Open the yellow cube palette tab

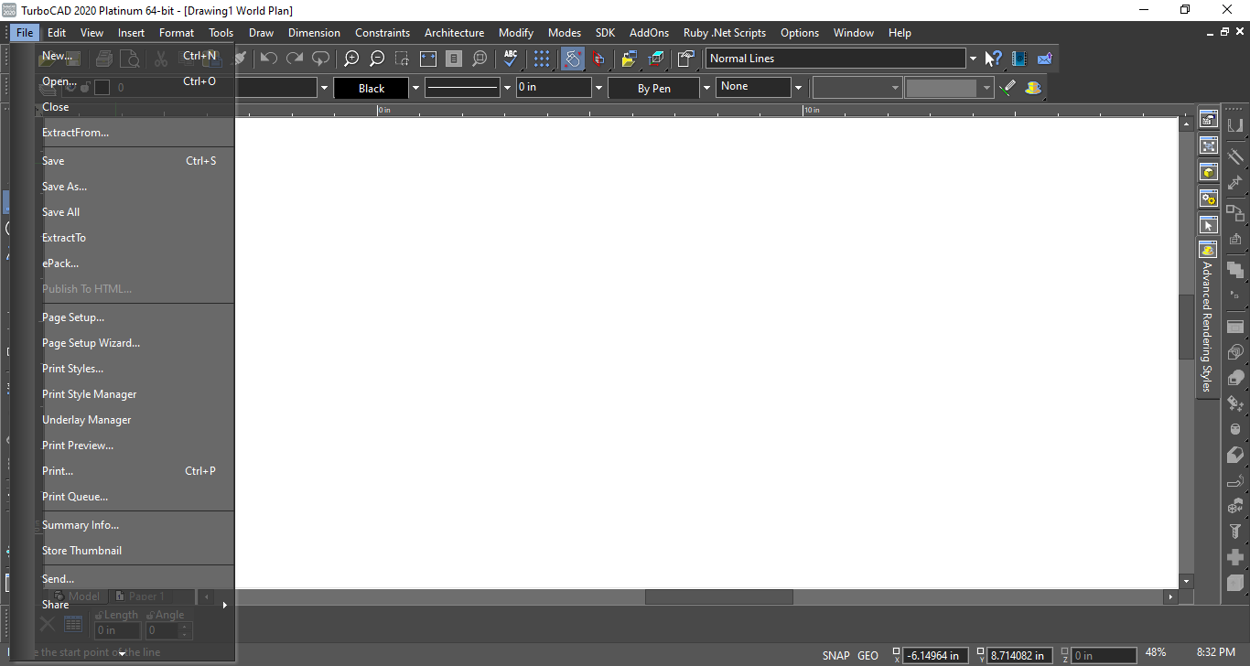[1208, 172]
